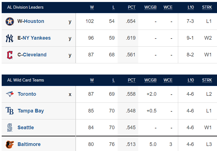
Task: Click the Toronto Blue Jays logo
Action: 10,94
